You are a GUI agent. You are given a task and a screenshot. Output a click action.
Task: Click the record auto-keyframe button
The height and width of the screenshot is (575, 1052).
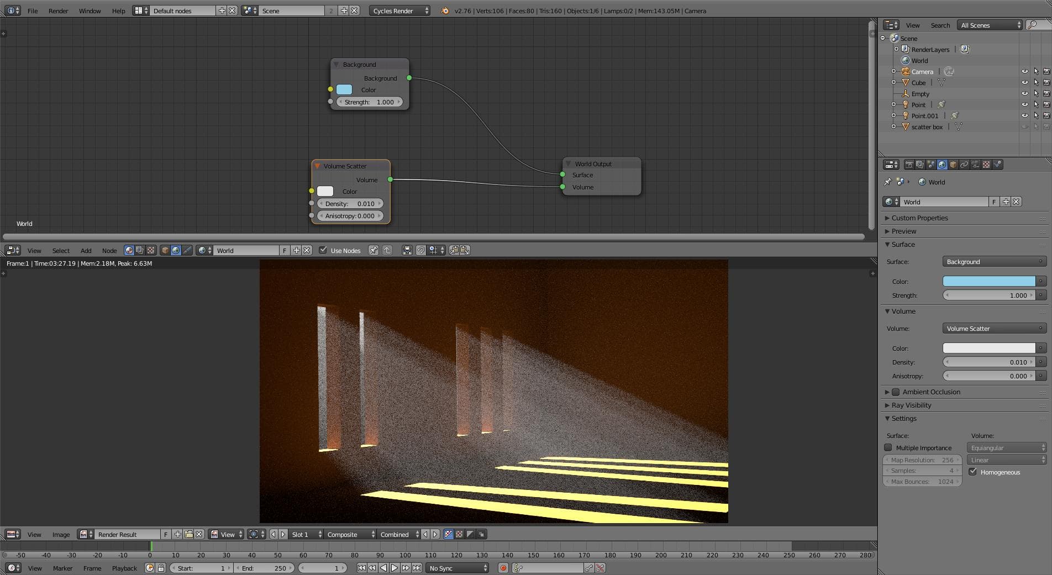(503, 568)
